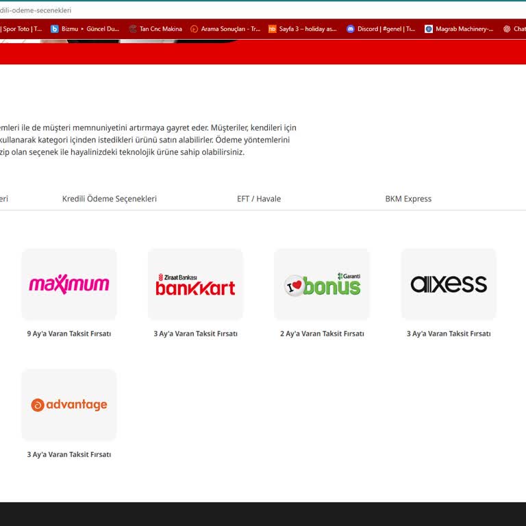Switch to the BKM Express tab
Screen dimensions: 526x526
click(x=408, y=199)
